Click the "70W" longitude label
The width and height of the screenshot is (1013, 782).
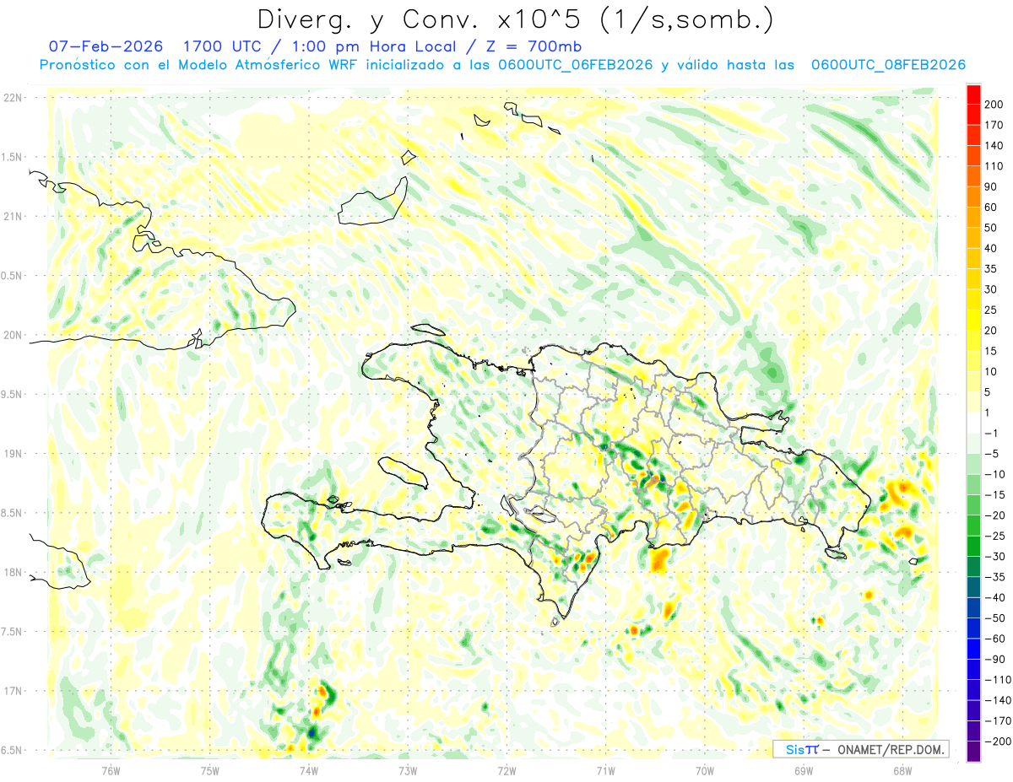tap(704, 770)
